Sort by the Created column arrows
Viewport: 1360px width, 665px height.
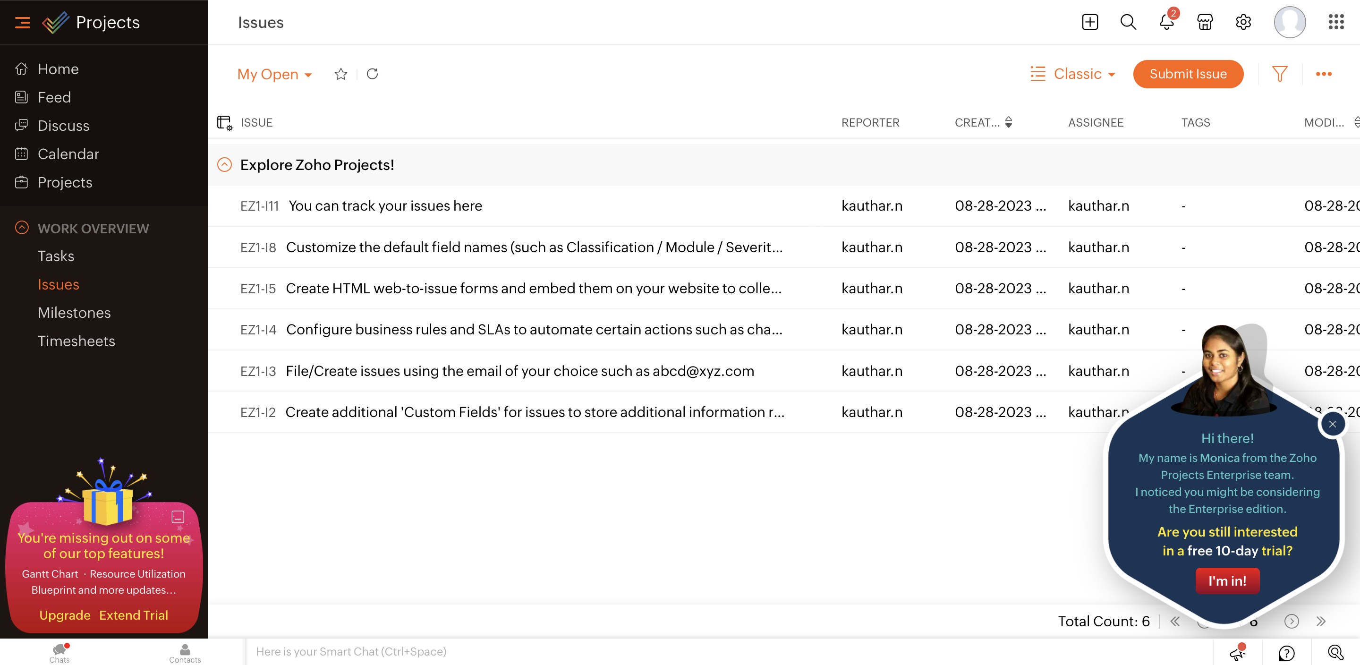coord(1008,122)
